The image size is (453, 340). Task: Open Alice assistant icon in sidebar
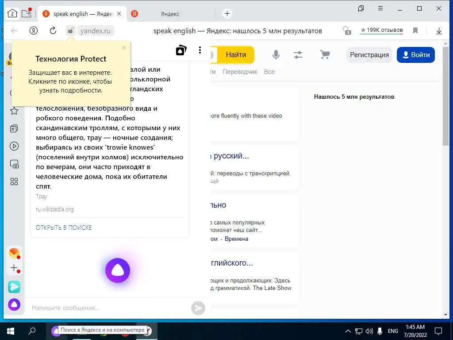click(14, 305)
